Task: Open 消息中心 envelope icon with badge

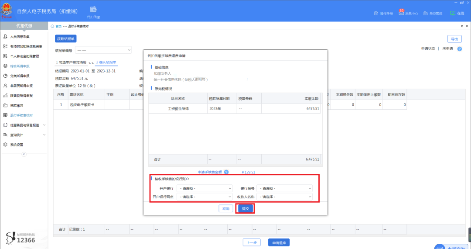Action: point(401,13)
